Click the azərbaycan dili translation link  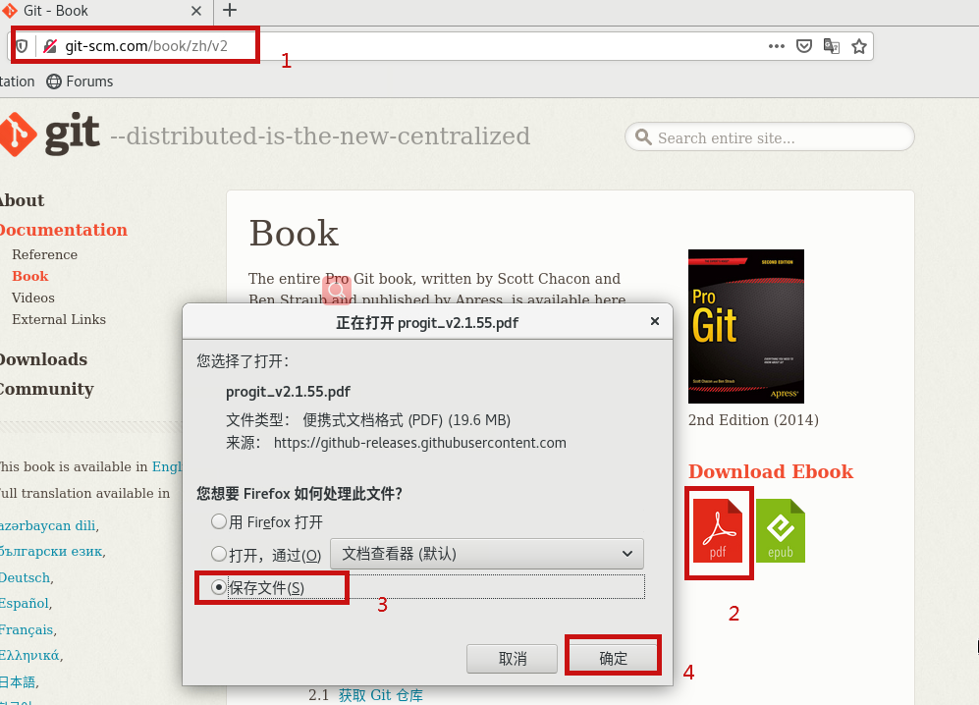coord(47,525)
